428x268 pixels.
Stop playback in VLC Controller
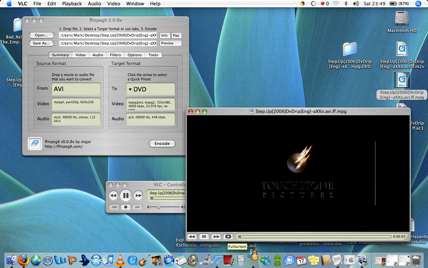click(126, 207)
